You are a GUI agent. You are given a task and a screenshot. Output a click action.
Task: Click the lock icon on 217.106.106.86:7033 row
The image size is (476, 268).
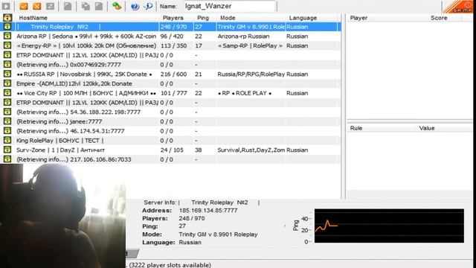pos(7,159)
